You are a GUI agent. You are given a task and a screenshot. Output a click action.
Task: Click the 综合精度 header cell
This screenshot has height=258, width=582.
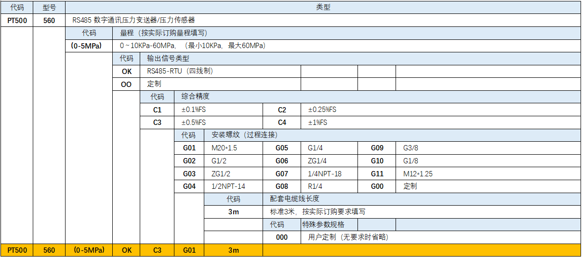pos(195,97)
